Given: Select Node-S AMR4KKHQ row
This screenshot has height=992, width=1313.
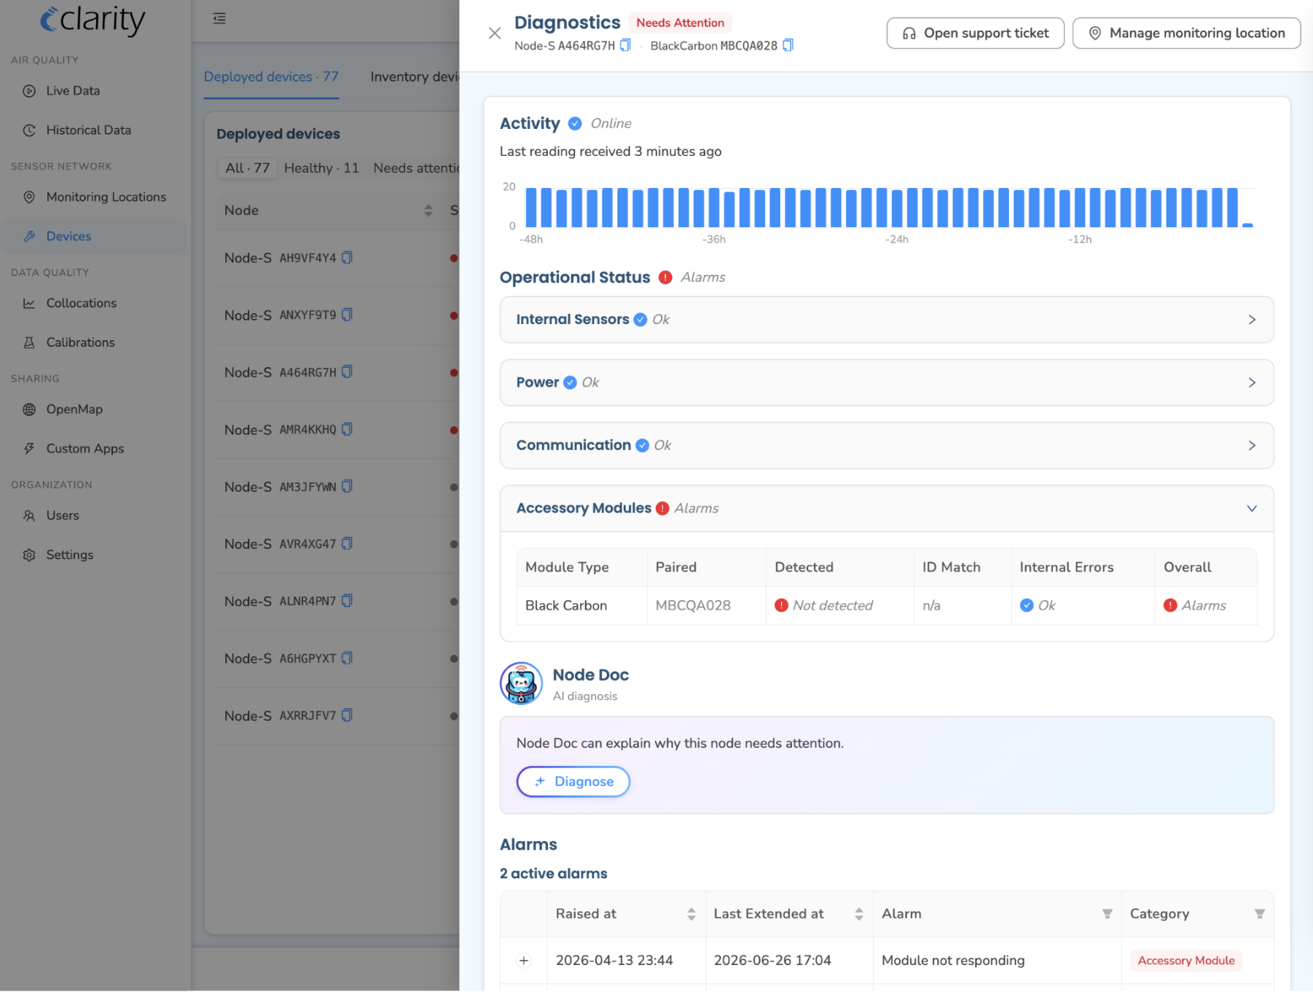Looking at the screenshot, I should 337,430.
